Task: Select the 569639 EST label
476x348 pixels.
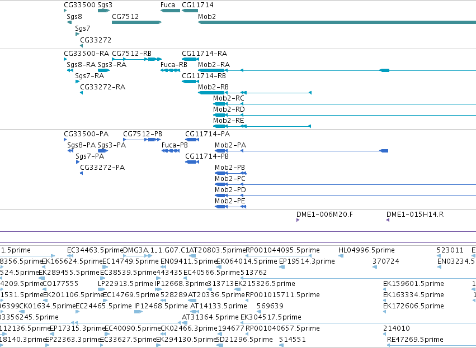Action: [x=270, y=306]
